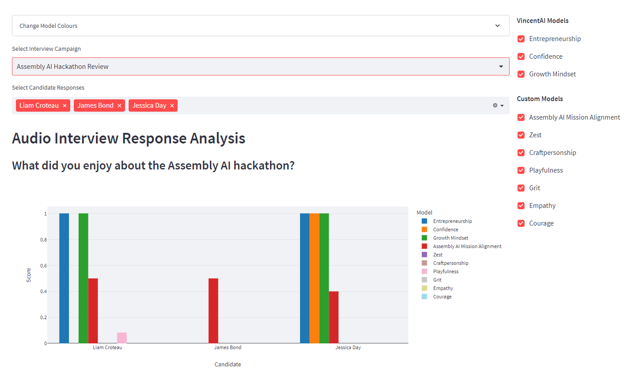The width and height of the screenshot is (643, 369).
Task: Click the Zest legend swatch
Action: [x=424, y=255]
